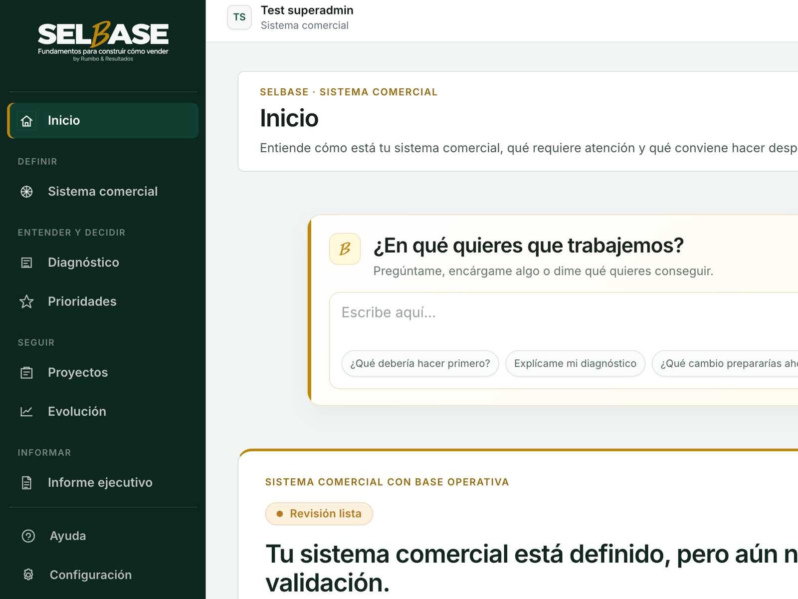
Task: Open the Sistema comercial sidebar label
Action: 103,192
